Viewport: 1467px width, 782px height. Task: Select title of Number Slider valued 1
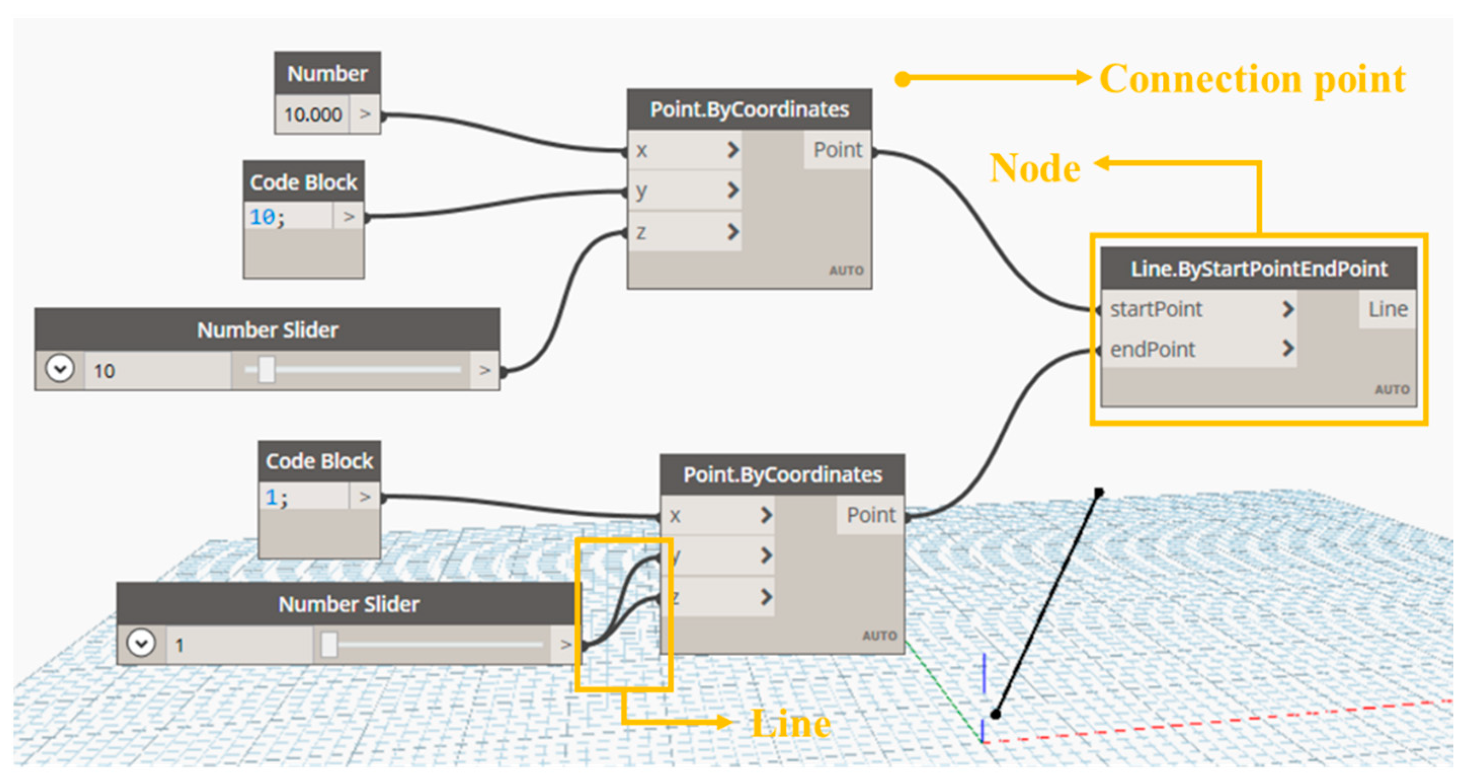pyautogui.click(x=348, y=604)
